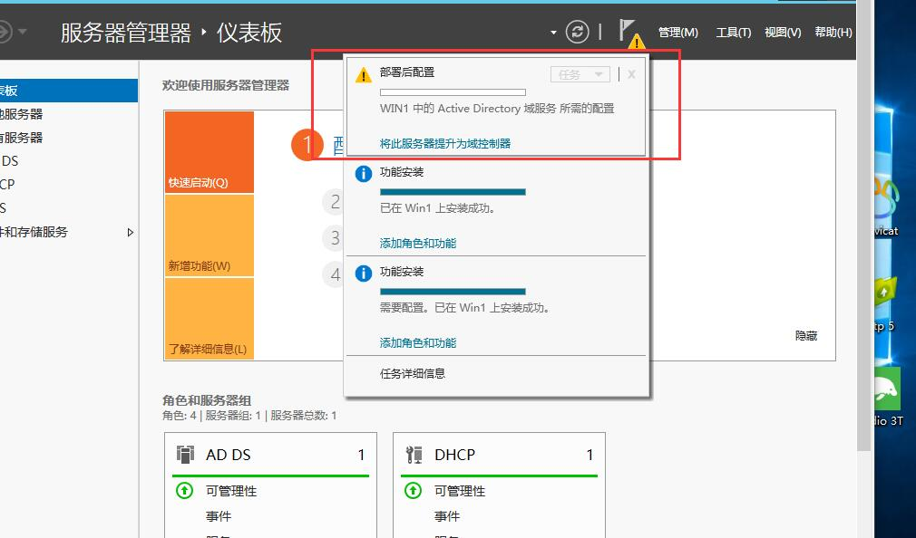Click 将此服务器提升为域控制器 link
The width and height of the screenshot is (916, 538).
point(445,143)
